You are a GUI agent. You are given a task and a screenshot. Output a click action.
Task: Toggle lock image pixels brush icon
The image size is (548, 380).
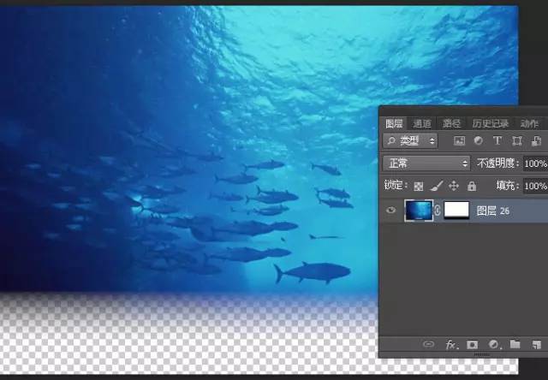tap(437, 186)
